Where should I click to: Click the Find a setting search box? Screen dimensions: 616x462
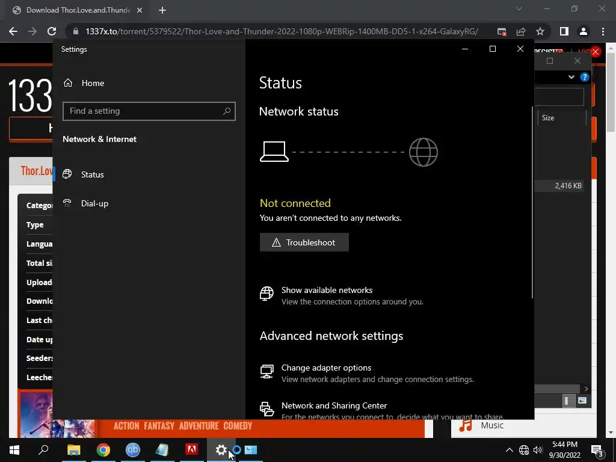(x=149, y=111)
